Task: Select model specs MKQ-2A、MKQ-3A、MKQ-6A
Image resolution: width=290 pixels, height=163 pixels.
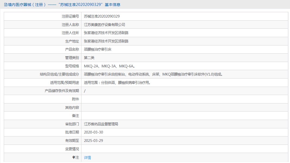Action: [x=110, y=66]
